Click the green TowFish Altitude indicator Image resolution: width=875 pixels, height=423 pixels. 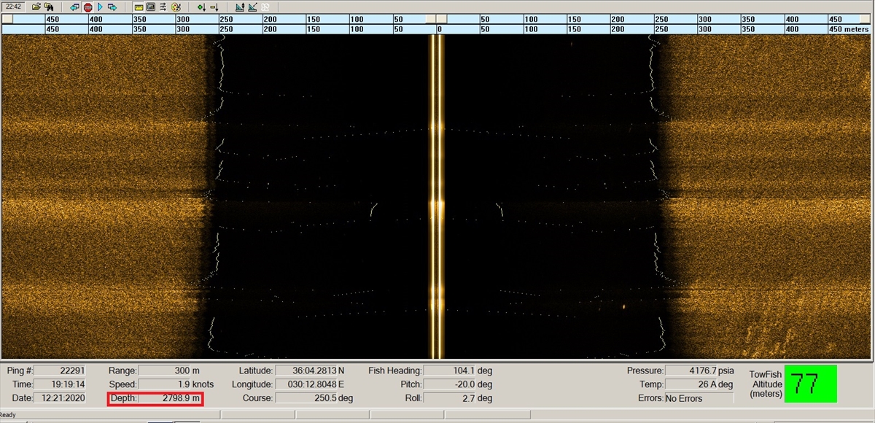click(811, 383)
